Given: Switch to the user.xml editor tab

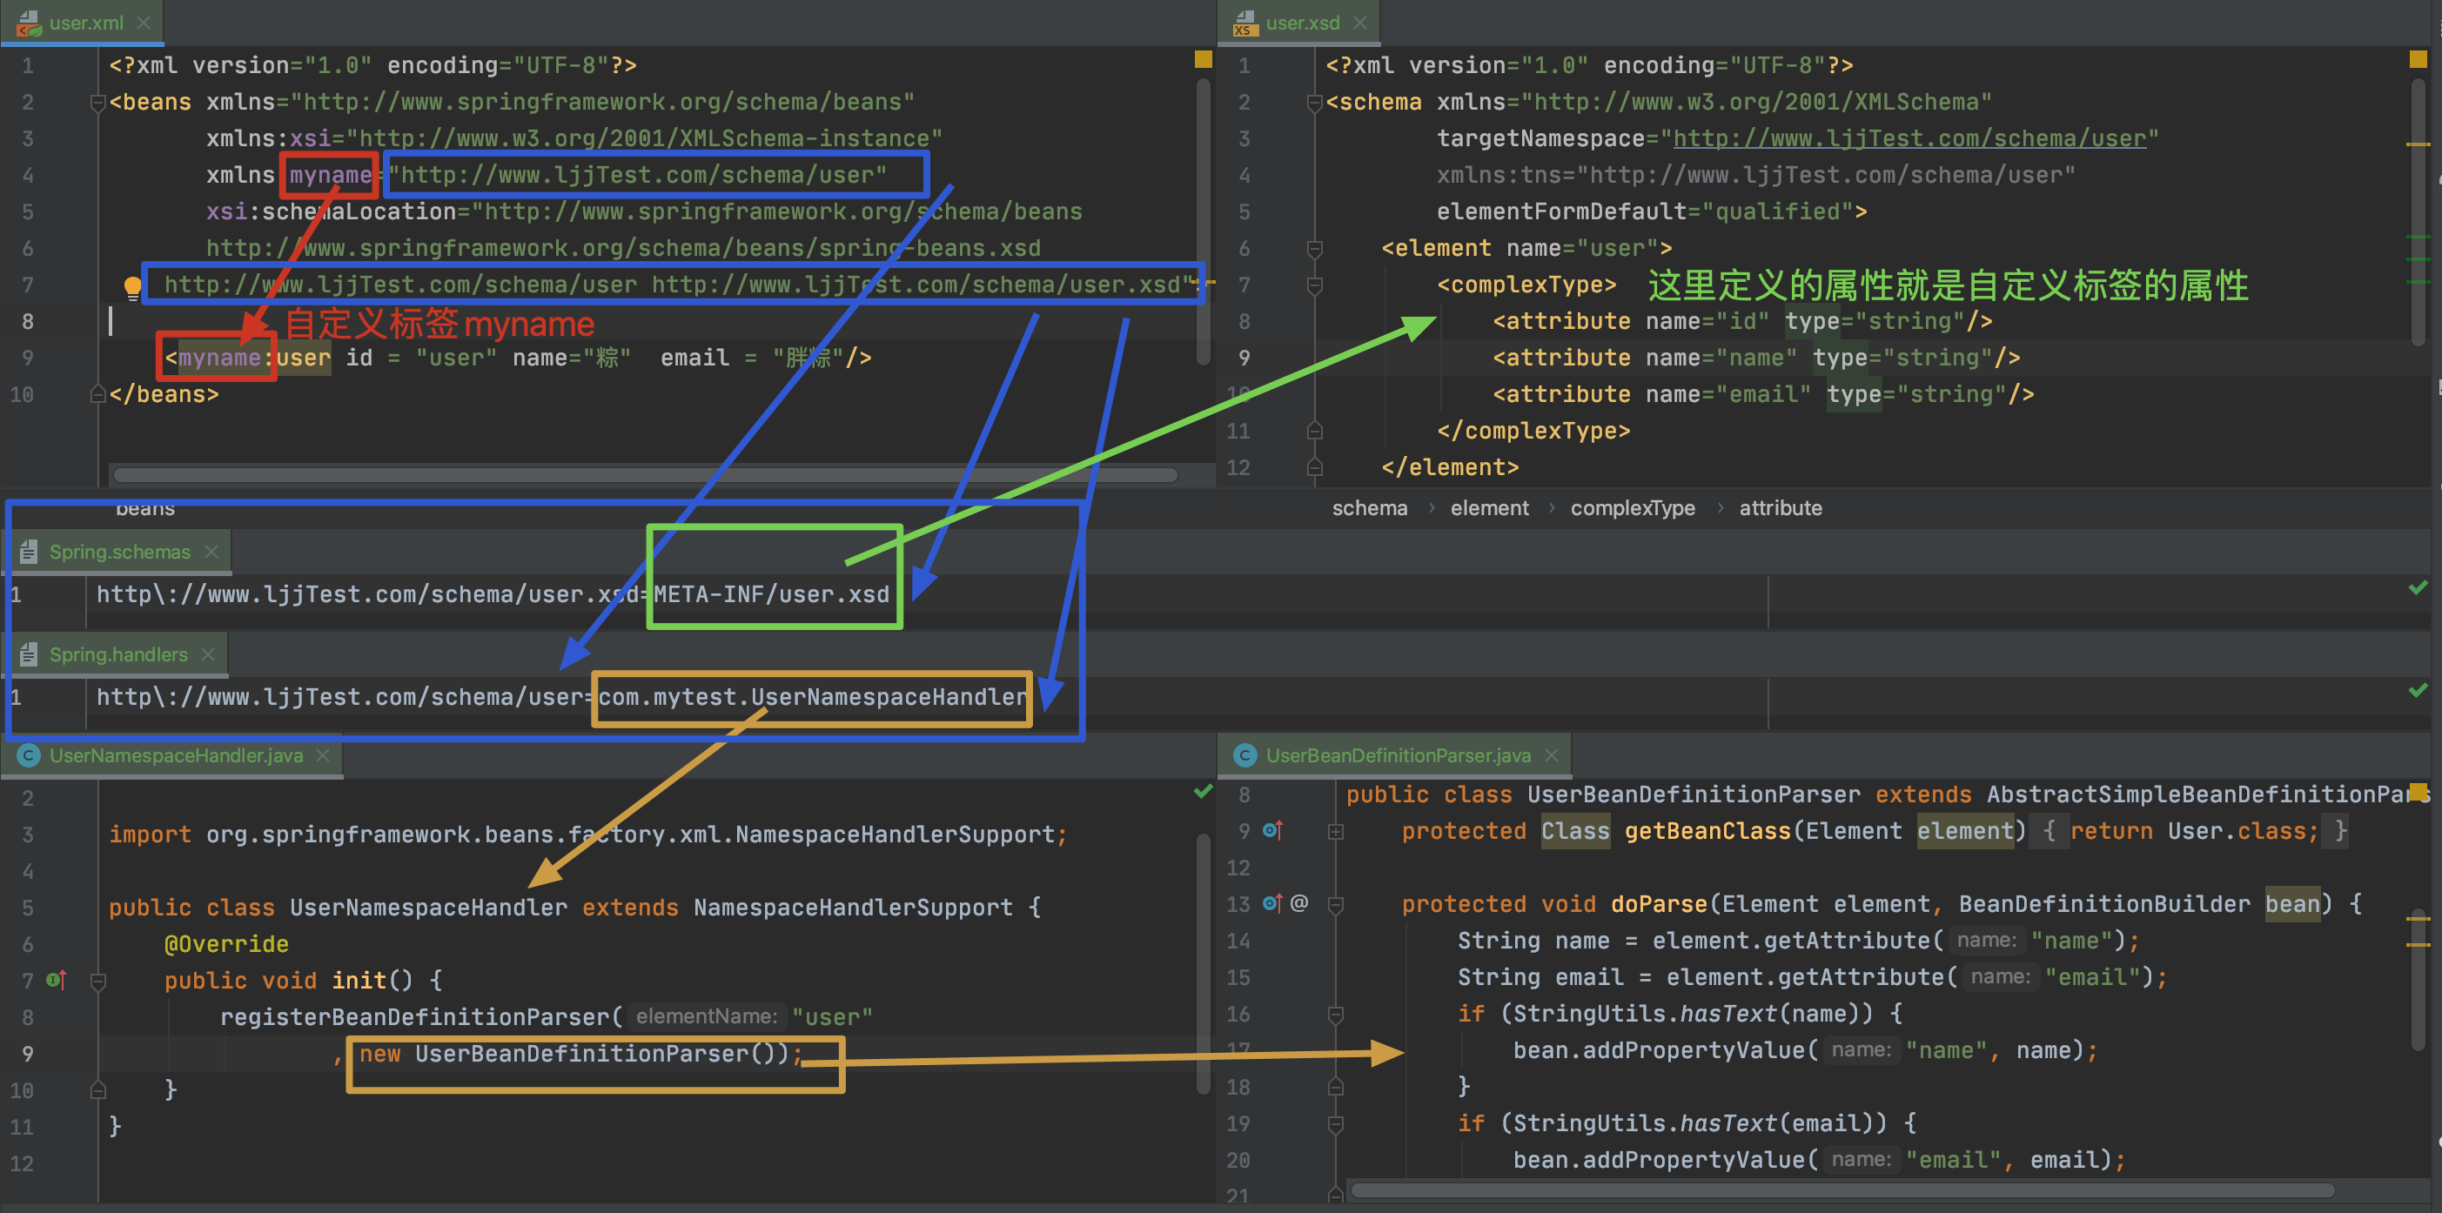Looking at the screenshot, I should click(85, 23).
